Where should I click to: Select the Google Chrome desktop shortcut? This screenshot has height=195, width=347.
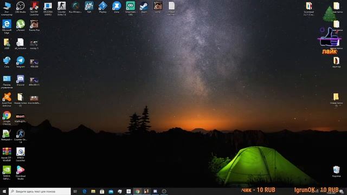tap(7, 118)
